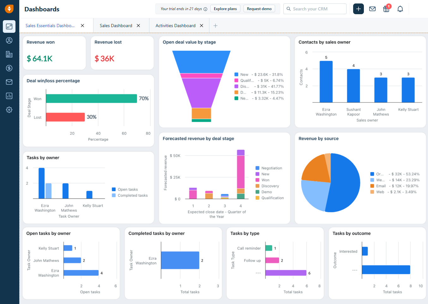Screen dimensions: 428x304
Task: Open the Deals section via dollar icon
Action: [9, 68]
